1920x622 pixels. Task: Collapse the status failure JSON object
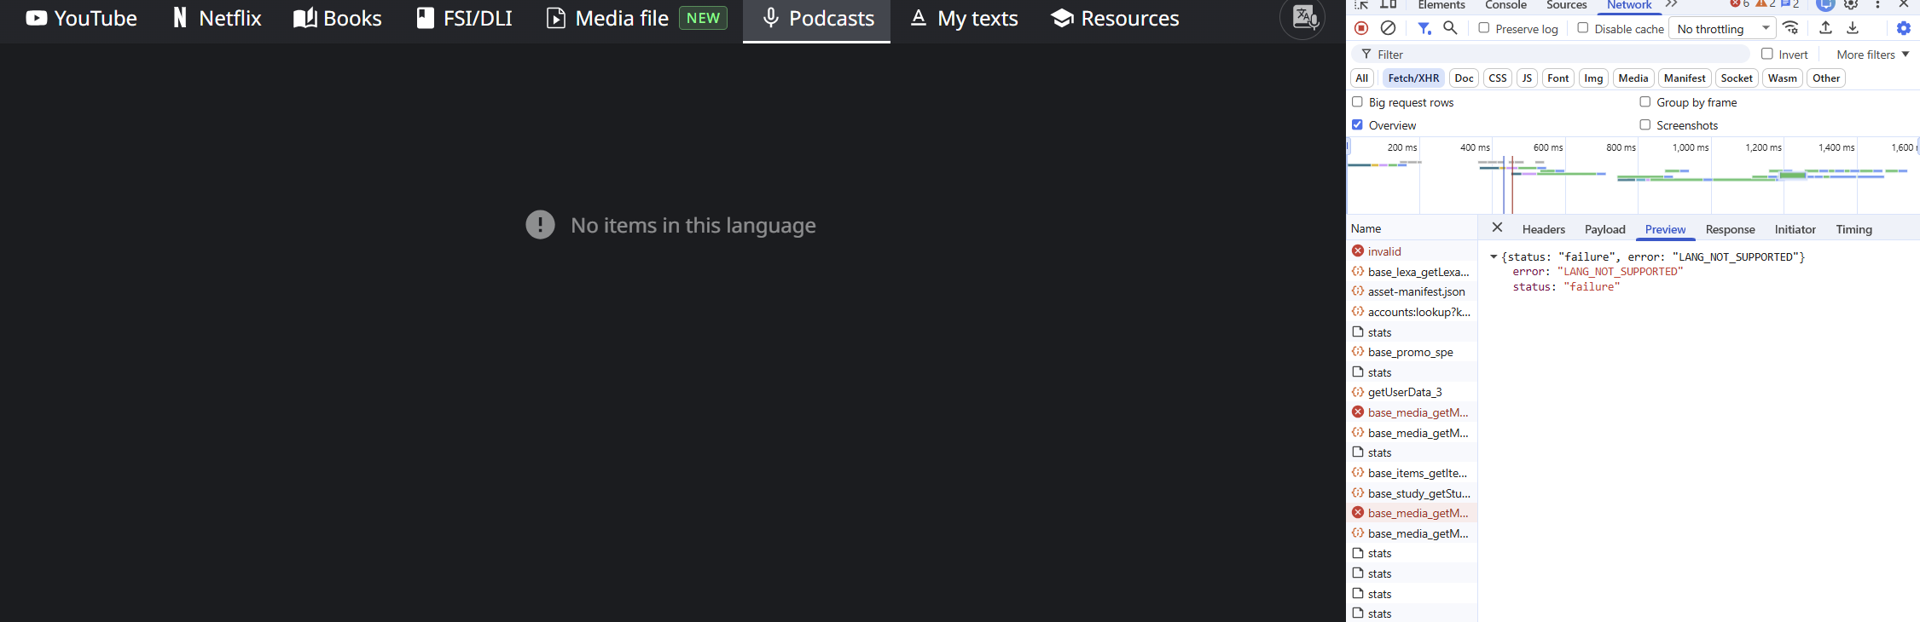click(x=1494, y=256)
